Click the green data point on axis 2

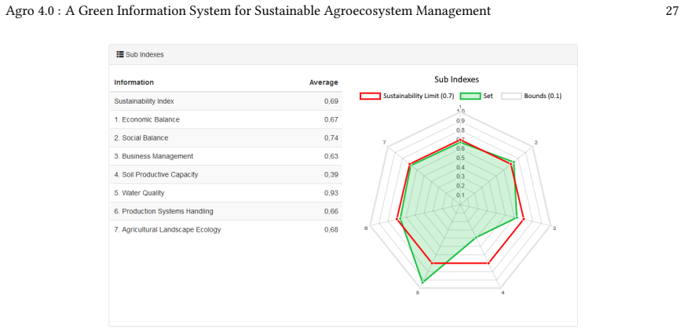pyautogui.click(x=514, y=162)
